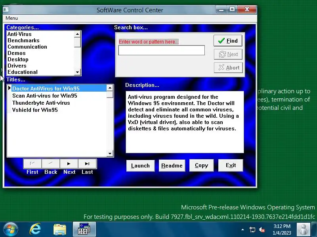Choose the Desktop category
Screen dimensions: 317x237
coord(40,60)
